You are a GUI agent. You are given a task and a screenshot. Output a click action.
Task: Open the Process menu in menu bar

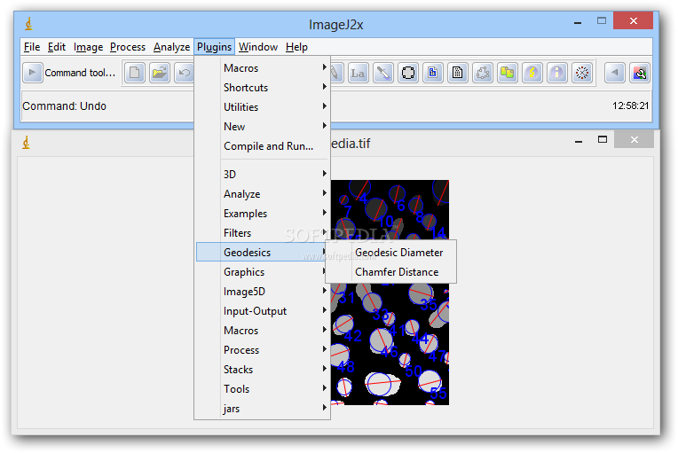click(x=128, y=47)
